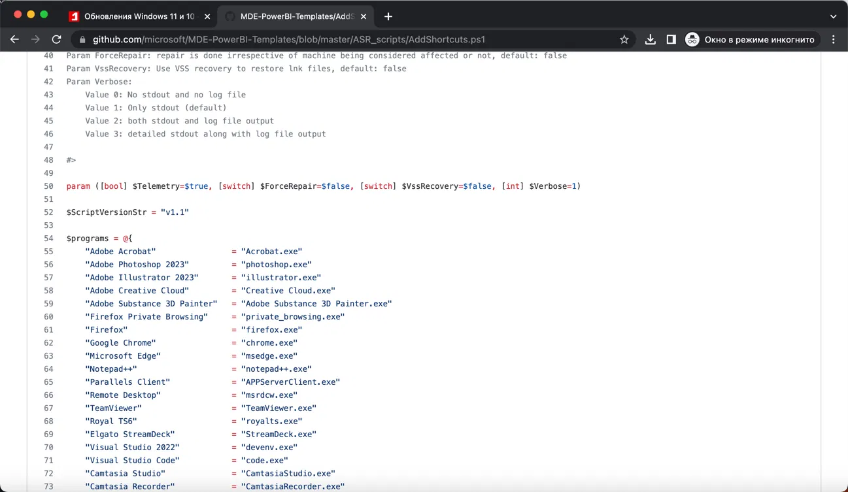848x492 pixels.
Task: Click the $programs variable name
Action: (x=88, y=238)
